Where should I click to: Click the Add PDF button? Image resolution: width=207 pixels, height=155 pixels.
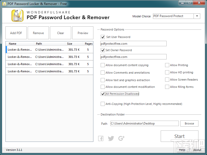[16, 33]
